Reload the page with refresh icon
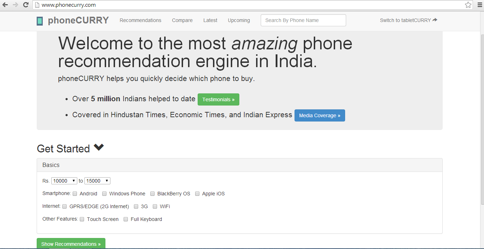 (x=26, y=5)
